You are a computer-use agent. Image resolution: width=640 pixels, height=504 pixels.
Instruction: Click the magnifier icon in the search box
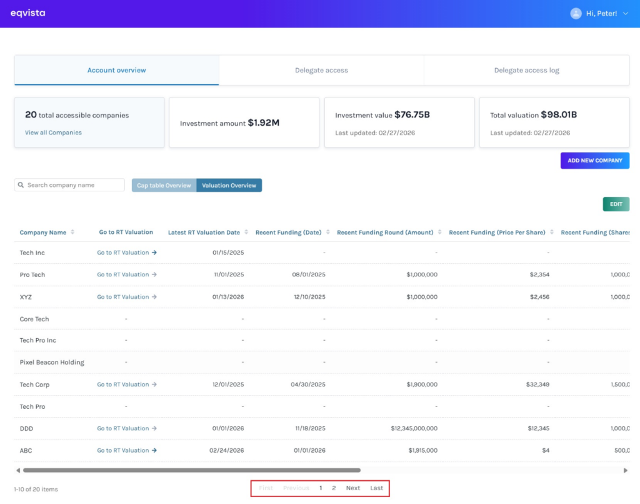pyautogui.click(x=22, y=184)
